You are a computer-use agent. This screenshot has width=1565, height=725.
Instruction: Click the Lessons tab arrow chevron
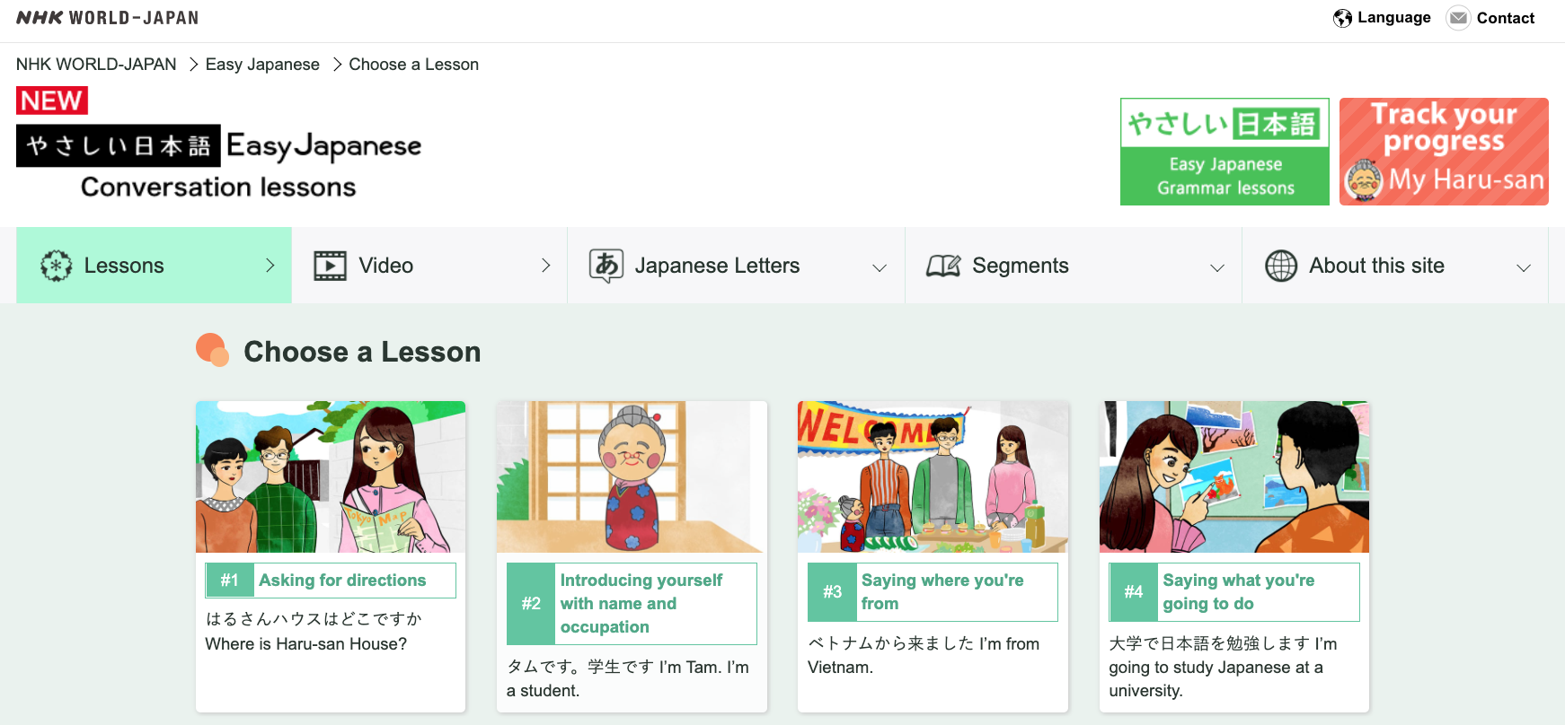pos(270,265)
